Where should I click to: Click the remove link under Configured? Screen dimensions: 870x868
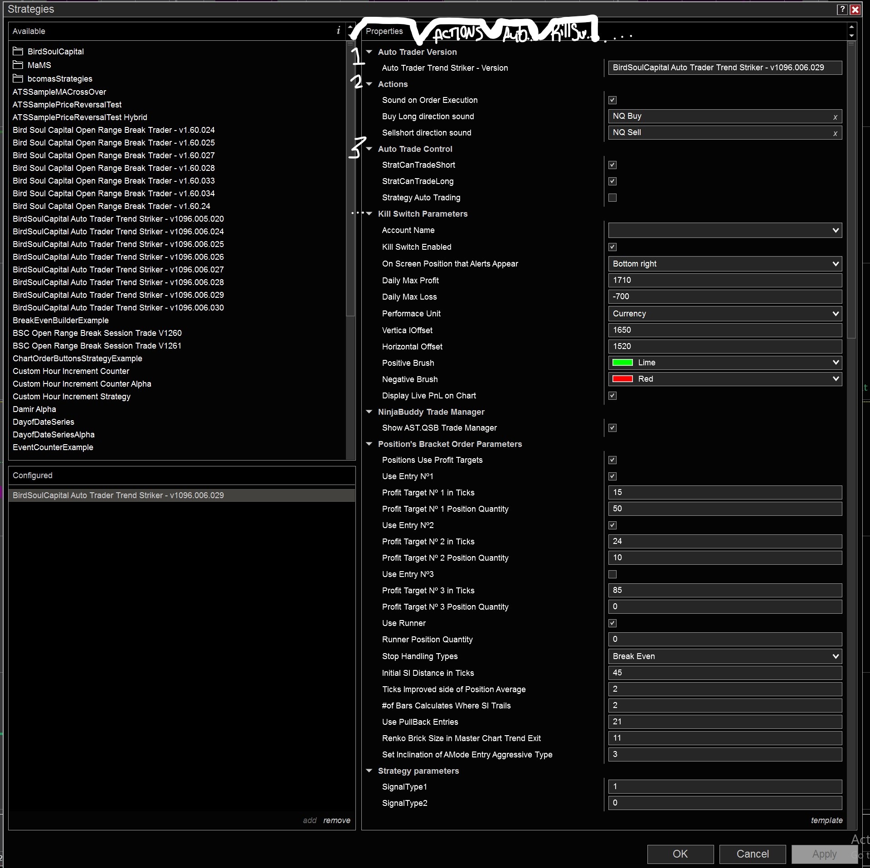[337, 820]
